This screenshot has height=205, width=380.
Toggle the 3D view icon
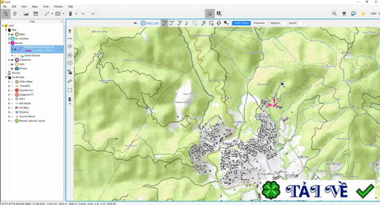coord(70,72)
